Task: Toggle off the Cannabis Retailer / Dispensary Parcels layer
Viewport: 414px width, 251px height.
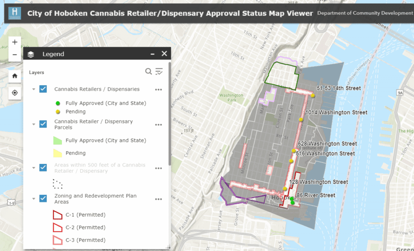Action: (42, 124)
